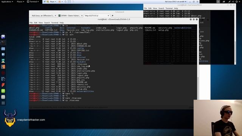Click instructions.php in the ls -alh listing
Screen dimensions: 242x136
coord(86,71)
